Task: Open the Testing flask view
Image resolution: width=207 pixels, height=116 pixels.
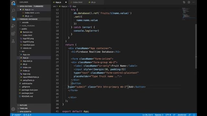Action: (x=13, y=41)
